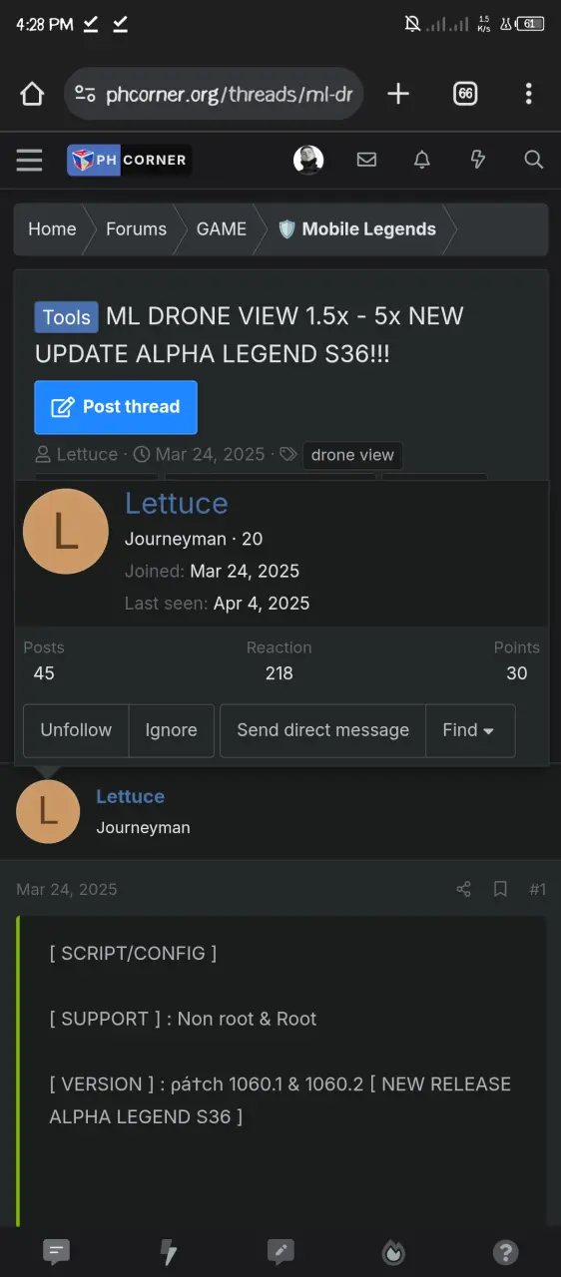Open Lettuce profile name in popup card
Image resolution: width=561 pixels, height=1277 pixels.
click(x=176, y=503)
